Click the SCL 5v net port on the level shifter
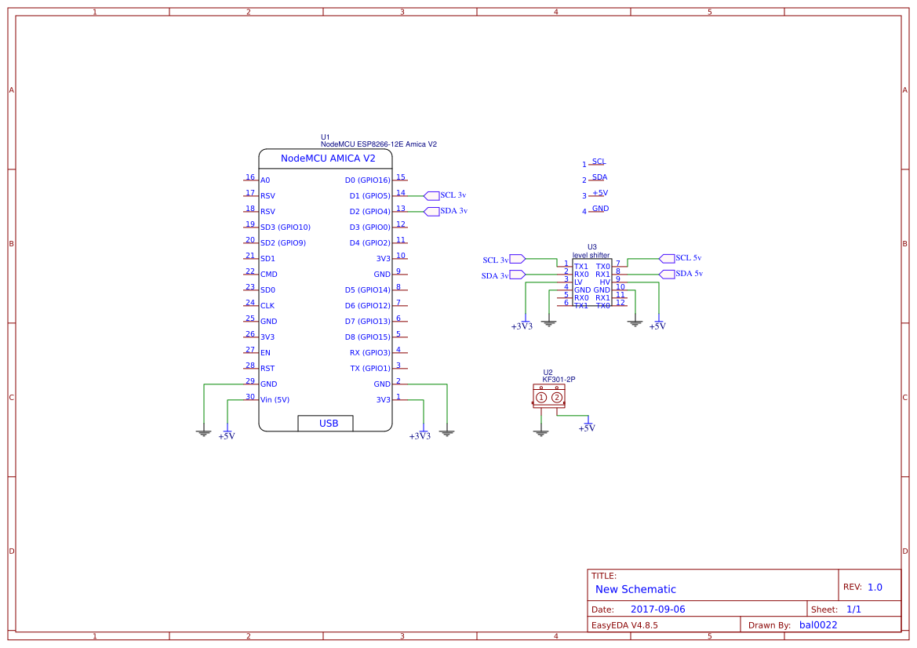 [x=667, y=257]
